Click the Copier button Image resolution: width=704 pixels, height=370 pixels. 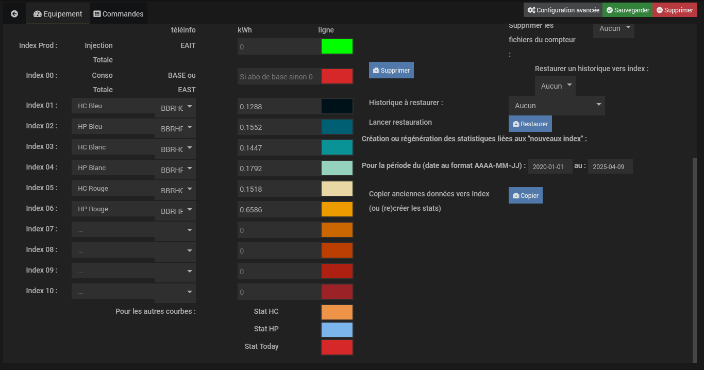tap(525, 195)
